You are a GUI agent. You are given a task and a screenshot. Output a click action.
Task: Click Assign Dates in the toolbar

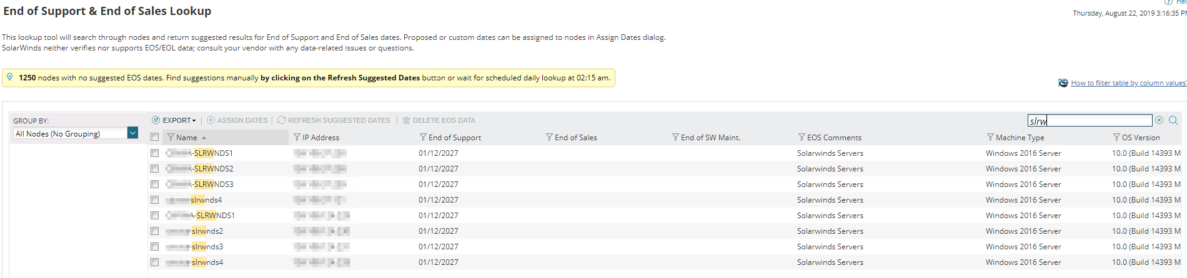tap(237, 120)
